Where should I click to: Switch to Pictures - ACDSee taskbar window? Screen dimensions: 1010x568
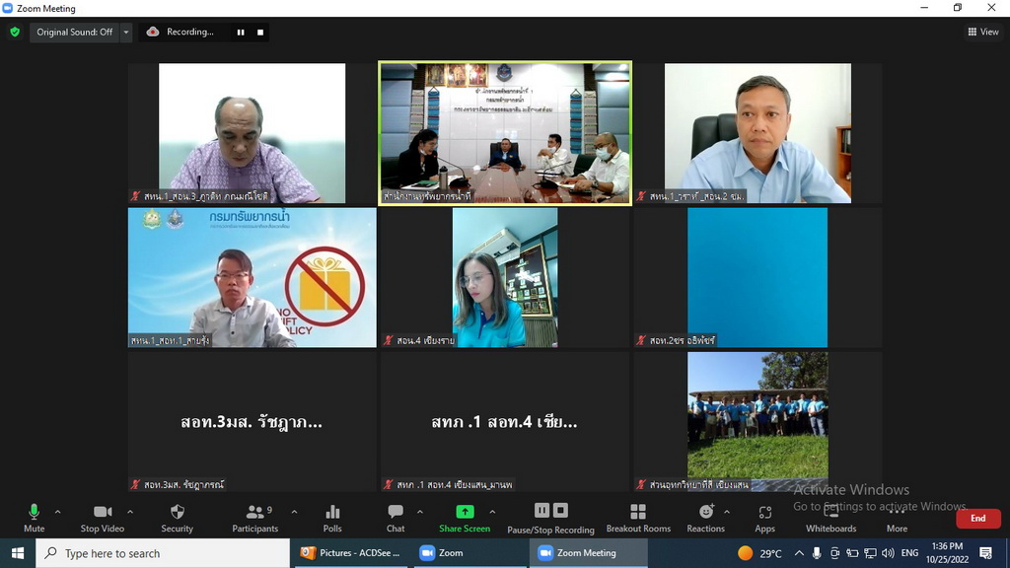tap(351, 553)
